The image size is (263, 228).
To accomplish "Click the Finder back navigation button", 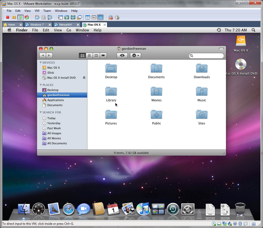I will pyautogui.click(x=43, y=56).
